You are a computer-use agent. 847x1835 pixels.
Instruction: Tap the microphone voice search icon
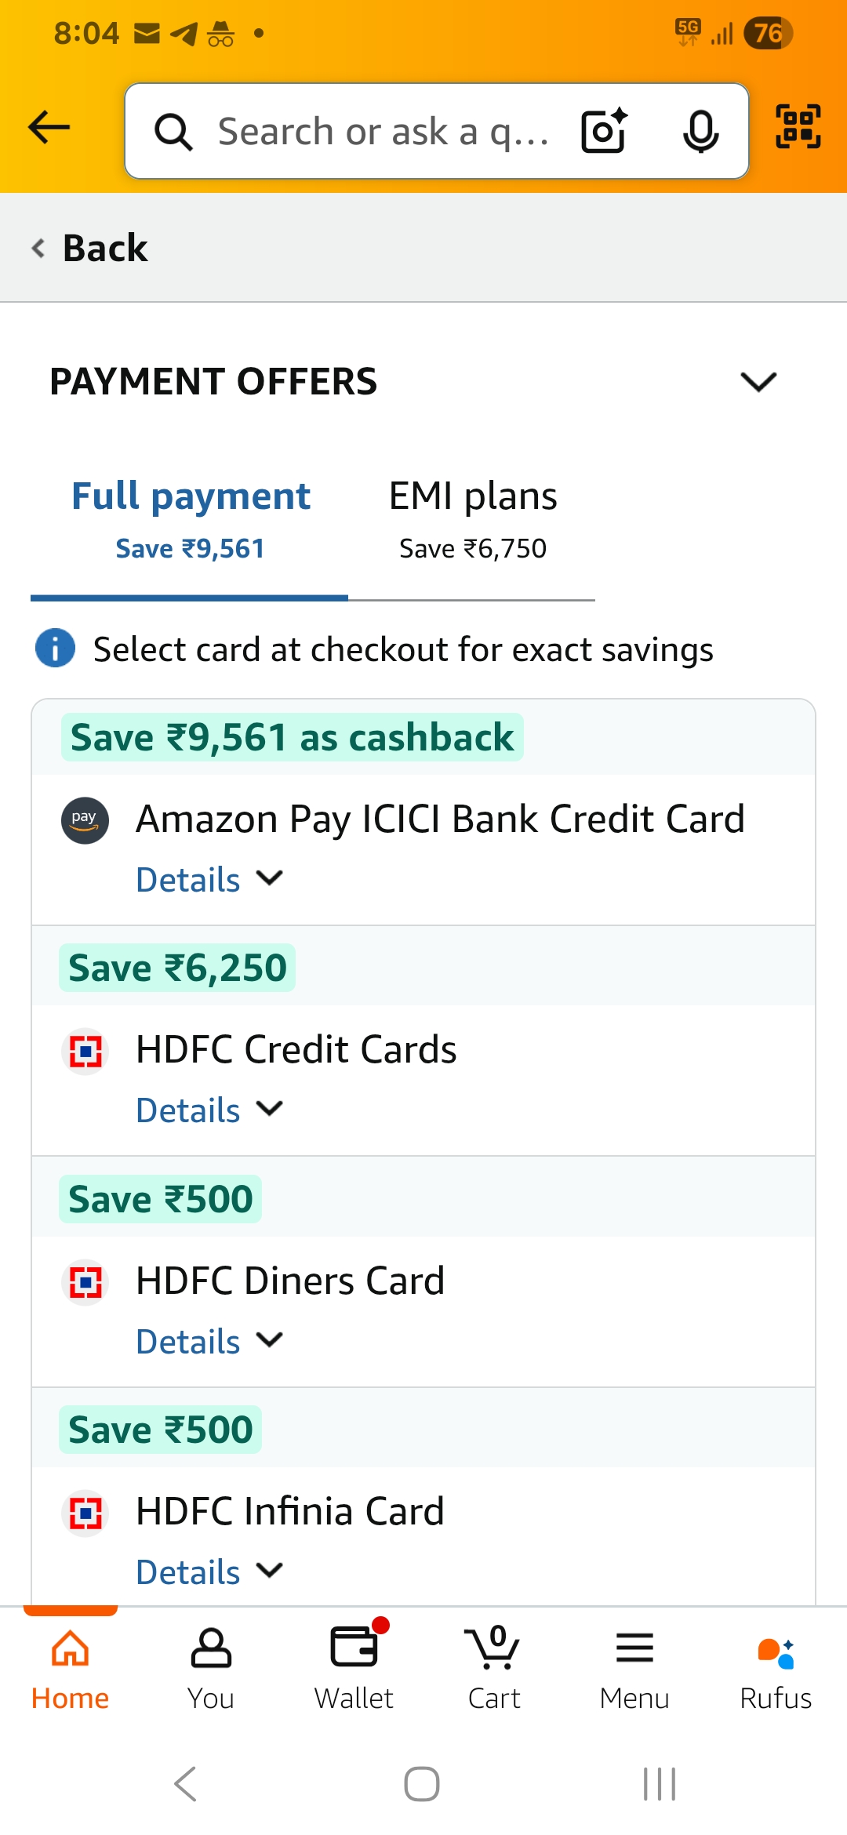point(700,130)
